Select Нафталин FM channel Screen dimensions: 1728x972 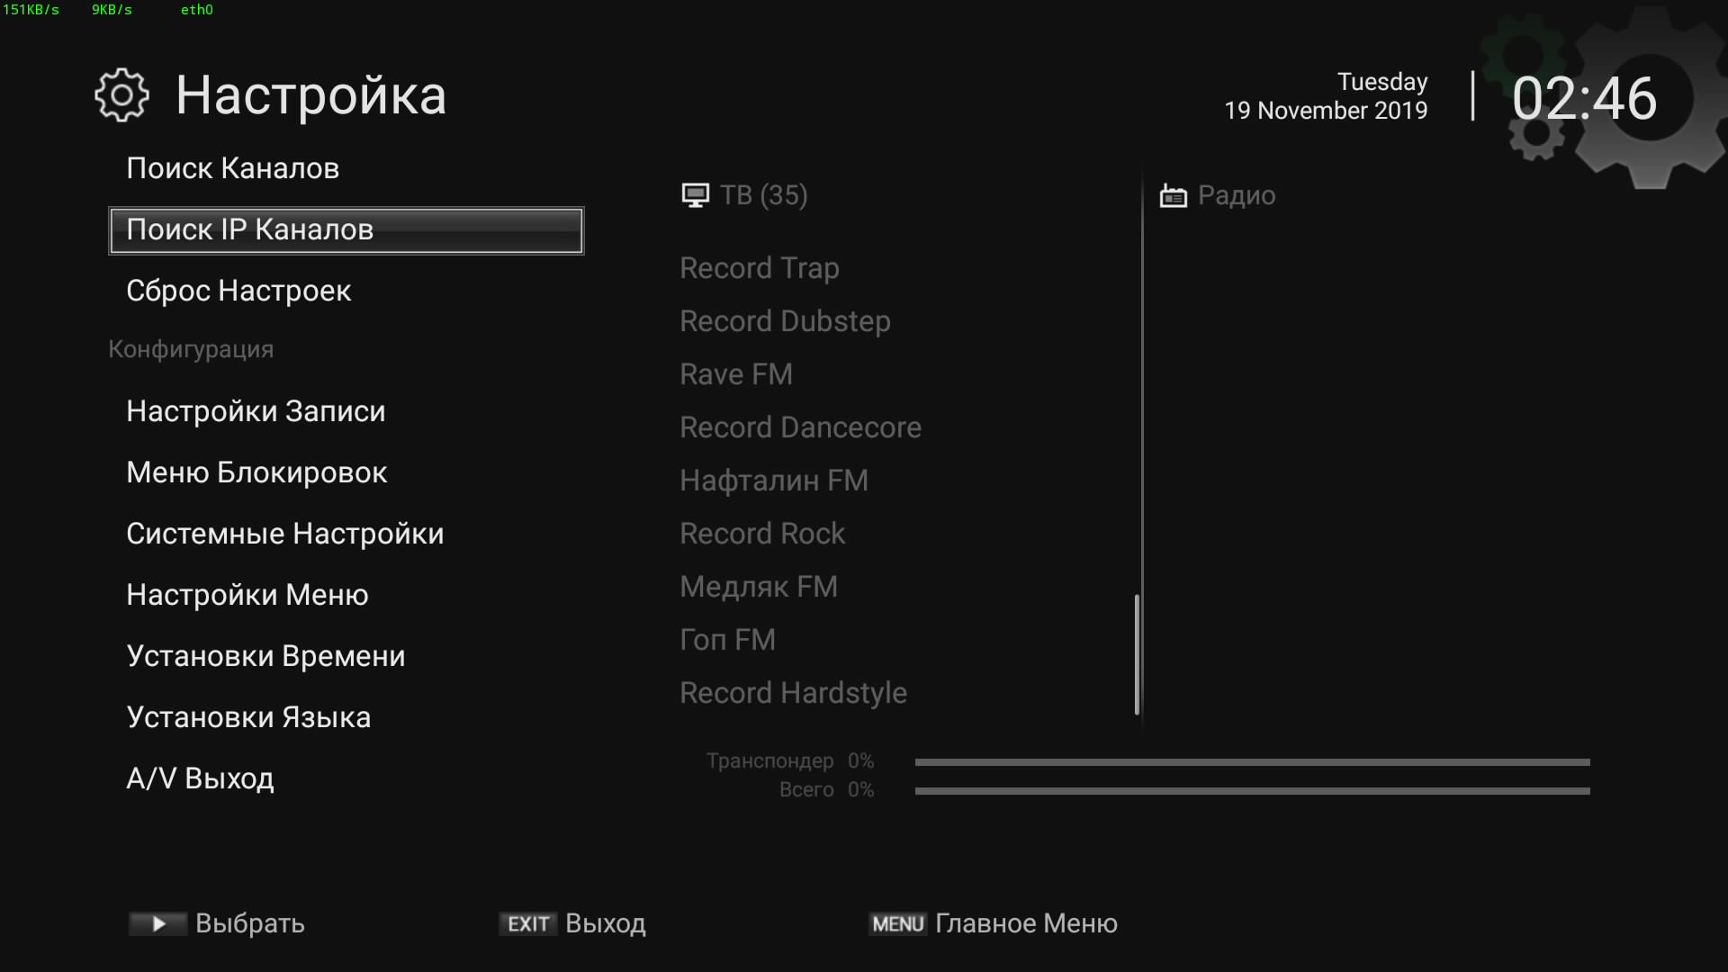774,481
